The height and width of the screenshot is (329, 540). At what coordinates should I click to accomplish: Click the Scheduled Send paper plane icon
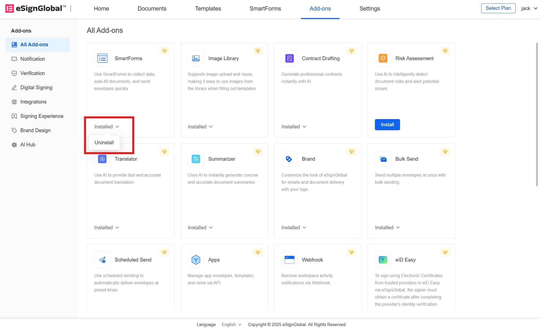click(102, 260)
